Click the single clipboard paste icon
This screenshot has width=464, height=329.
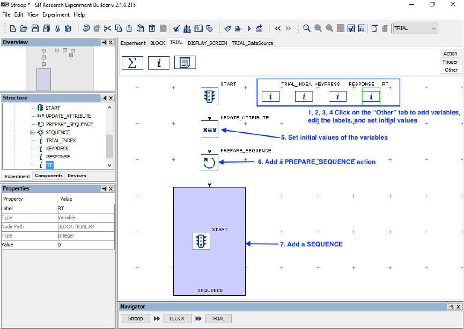pos(129,28)
